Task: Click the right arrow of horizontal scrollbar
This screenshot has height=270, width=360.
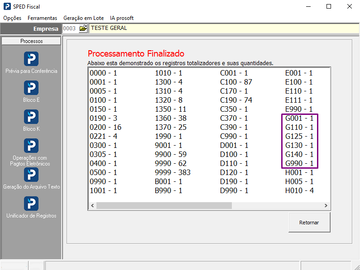Action: pyautogui.click(x=326, y=205)
